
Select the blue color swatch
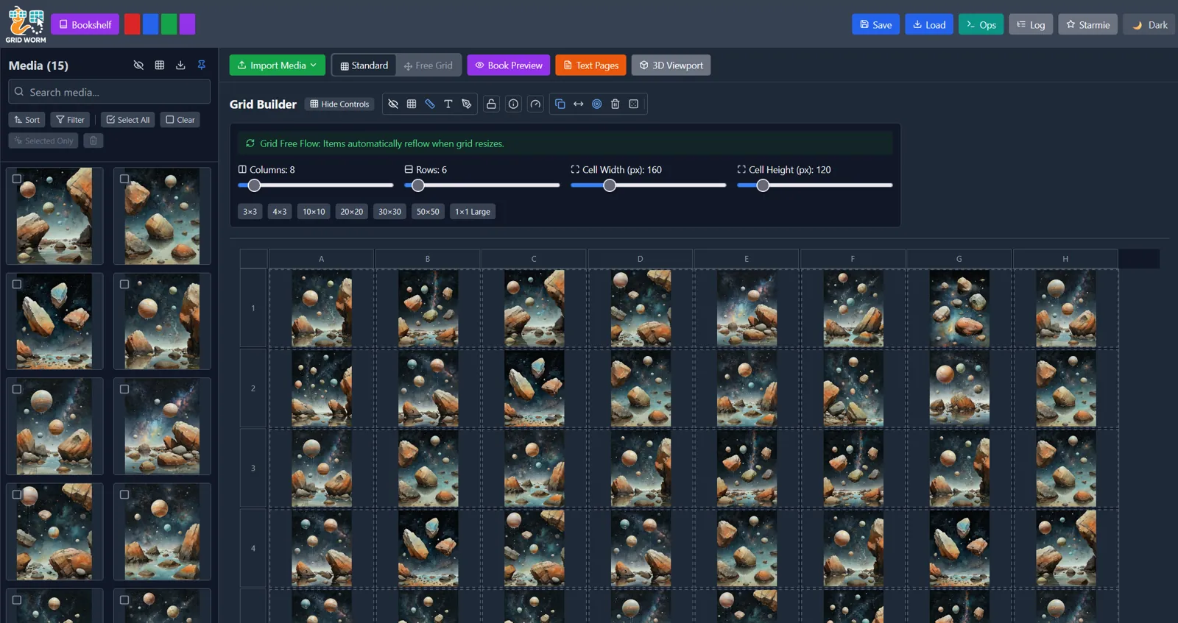(150, 24)
